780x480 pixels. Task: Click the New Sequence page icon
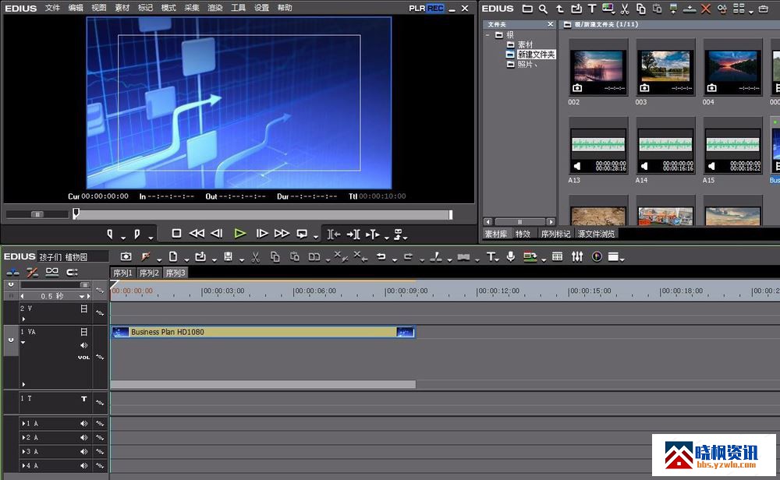pyautogui.click(x=172, y=256)
